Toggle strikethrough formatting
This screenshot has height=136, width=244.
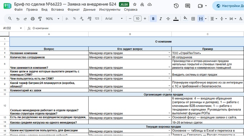168,19
